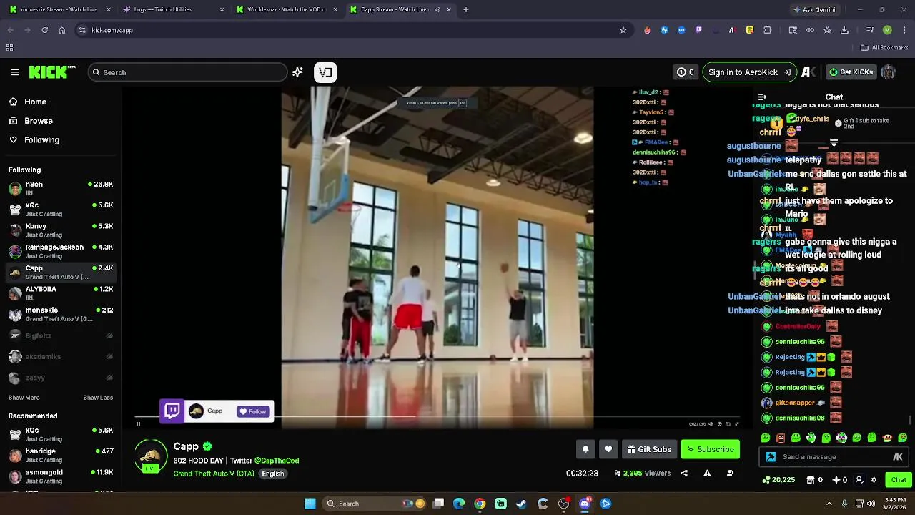Open the Chrome three-dot menu
915x515 pixels.
[x=904, y=30]
